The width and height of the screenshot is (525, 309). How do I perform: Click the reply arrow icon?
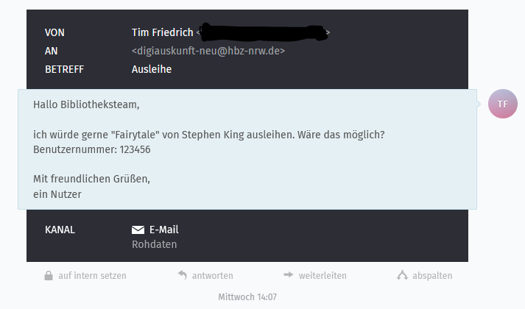tap(183, 275)
